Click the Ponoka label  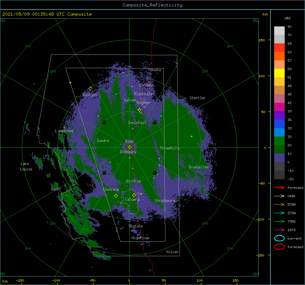(155, 70)
